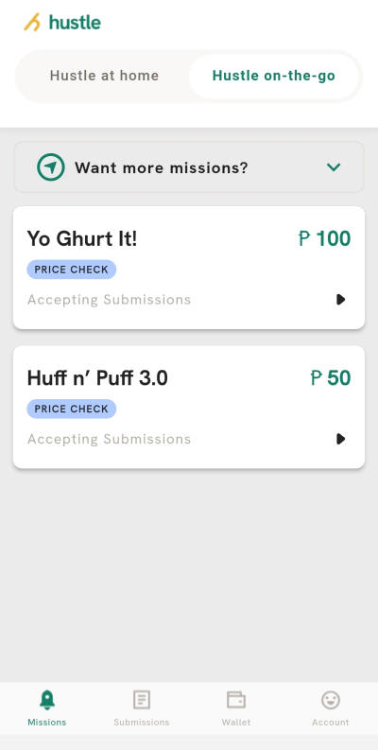Select the Account tab label
This screenshot has height=750, width=378.
[330, 723]
